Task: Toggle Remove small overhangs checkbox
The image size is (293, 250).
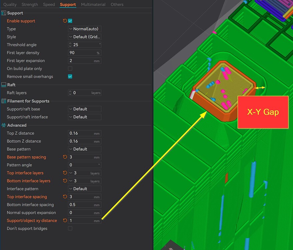Action: coord(70,76)
